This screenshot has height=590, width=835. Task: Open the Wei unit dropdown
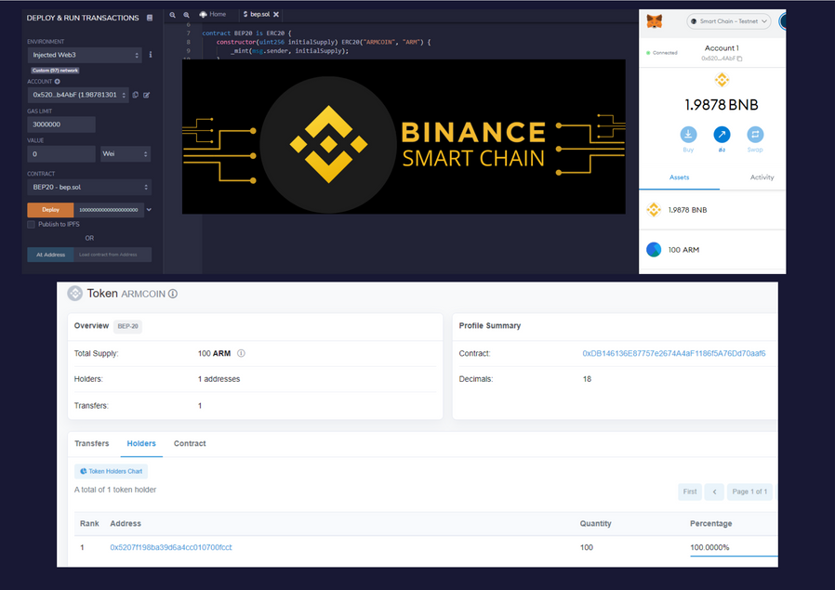pyautogui.click(x=126, y=153)
